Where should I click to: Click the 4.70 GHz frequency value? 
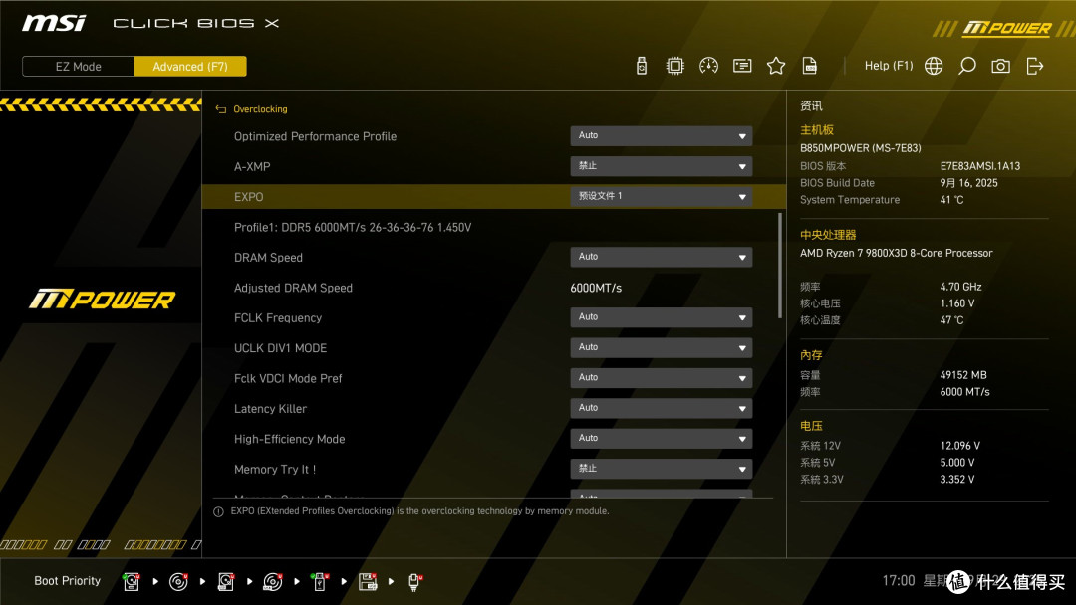(x=960, y=287)
